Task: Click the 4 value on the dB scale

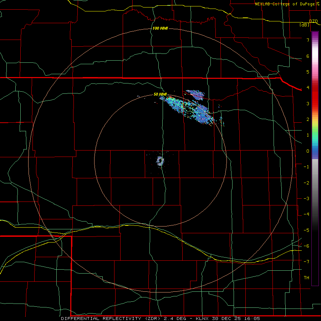Action: coord(308,88)
